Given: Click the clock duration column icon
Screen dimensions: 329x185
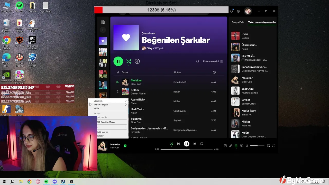Looking at the screenshot, I should point(214,72).
